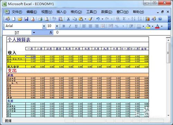The width and height of the screenshot is (173, 125).
Task: Align cell text to the left
Action: pyautogui.click(x=84, y=26)
